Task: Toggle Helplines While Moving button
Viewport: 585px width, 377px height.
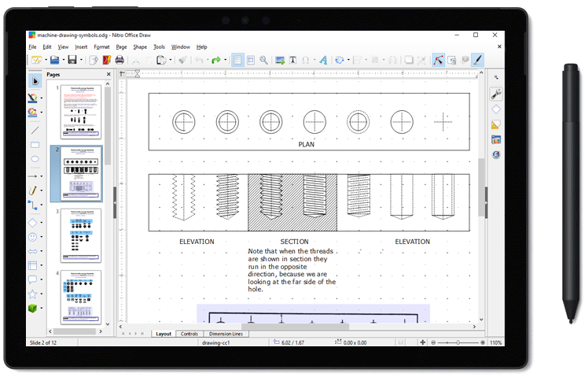Action: click(x=251, y=60)
